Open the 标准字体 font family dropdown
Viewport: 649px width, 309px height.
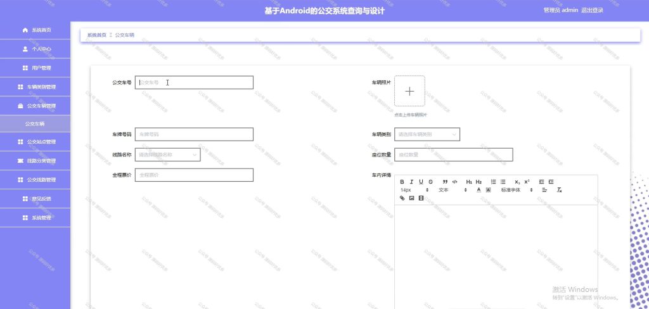[x=517, y=190]
